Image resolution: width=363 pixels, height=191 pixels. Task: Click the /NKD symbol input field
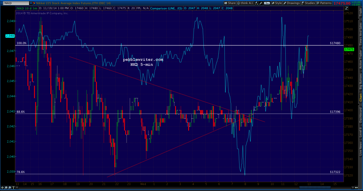(15, 3)
